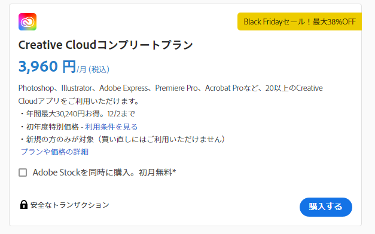This screenshot has height=234, width=375.
Task: Click Premiere Pro in the description
Action: (x=176, y=88)
